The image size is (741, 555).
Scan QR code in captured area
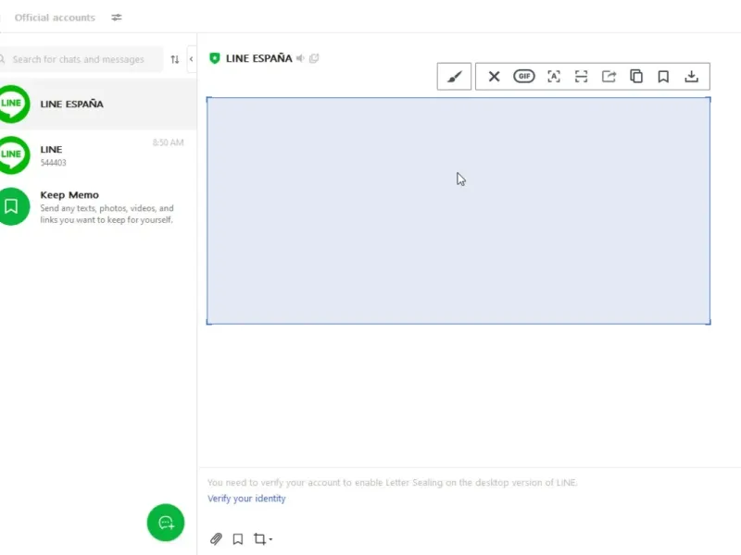pos(582,77)
